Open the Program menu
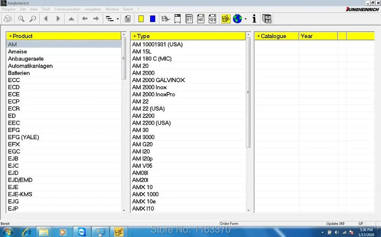Viewport: 381px width, 237px height. 9,9
